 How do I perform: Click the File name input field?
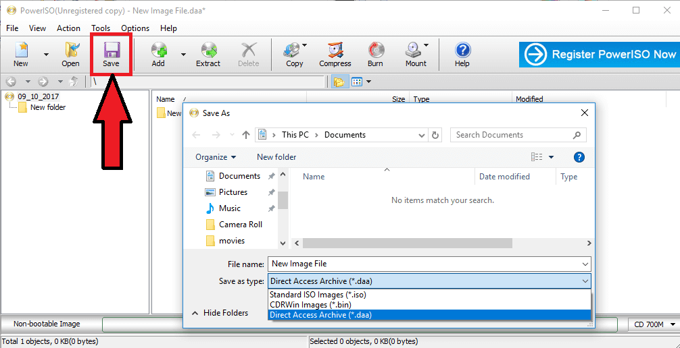429,264
